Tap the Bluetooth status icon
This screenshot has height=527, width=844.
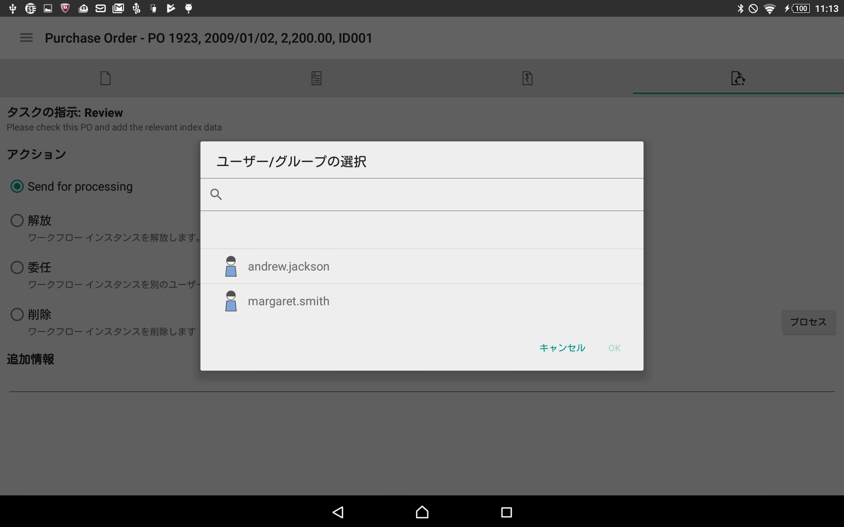pos(740,8)
